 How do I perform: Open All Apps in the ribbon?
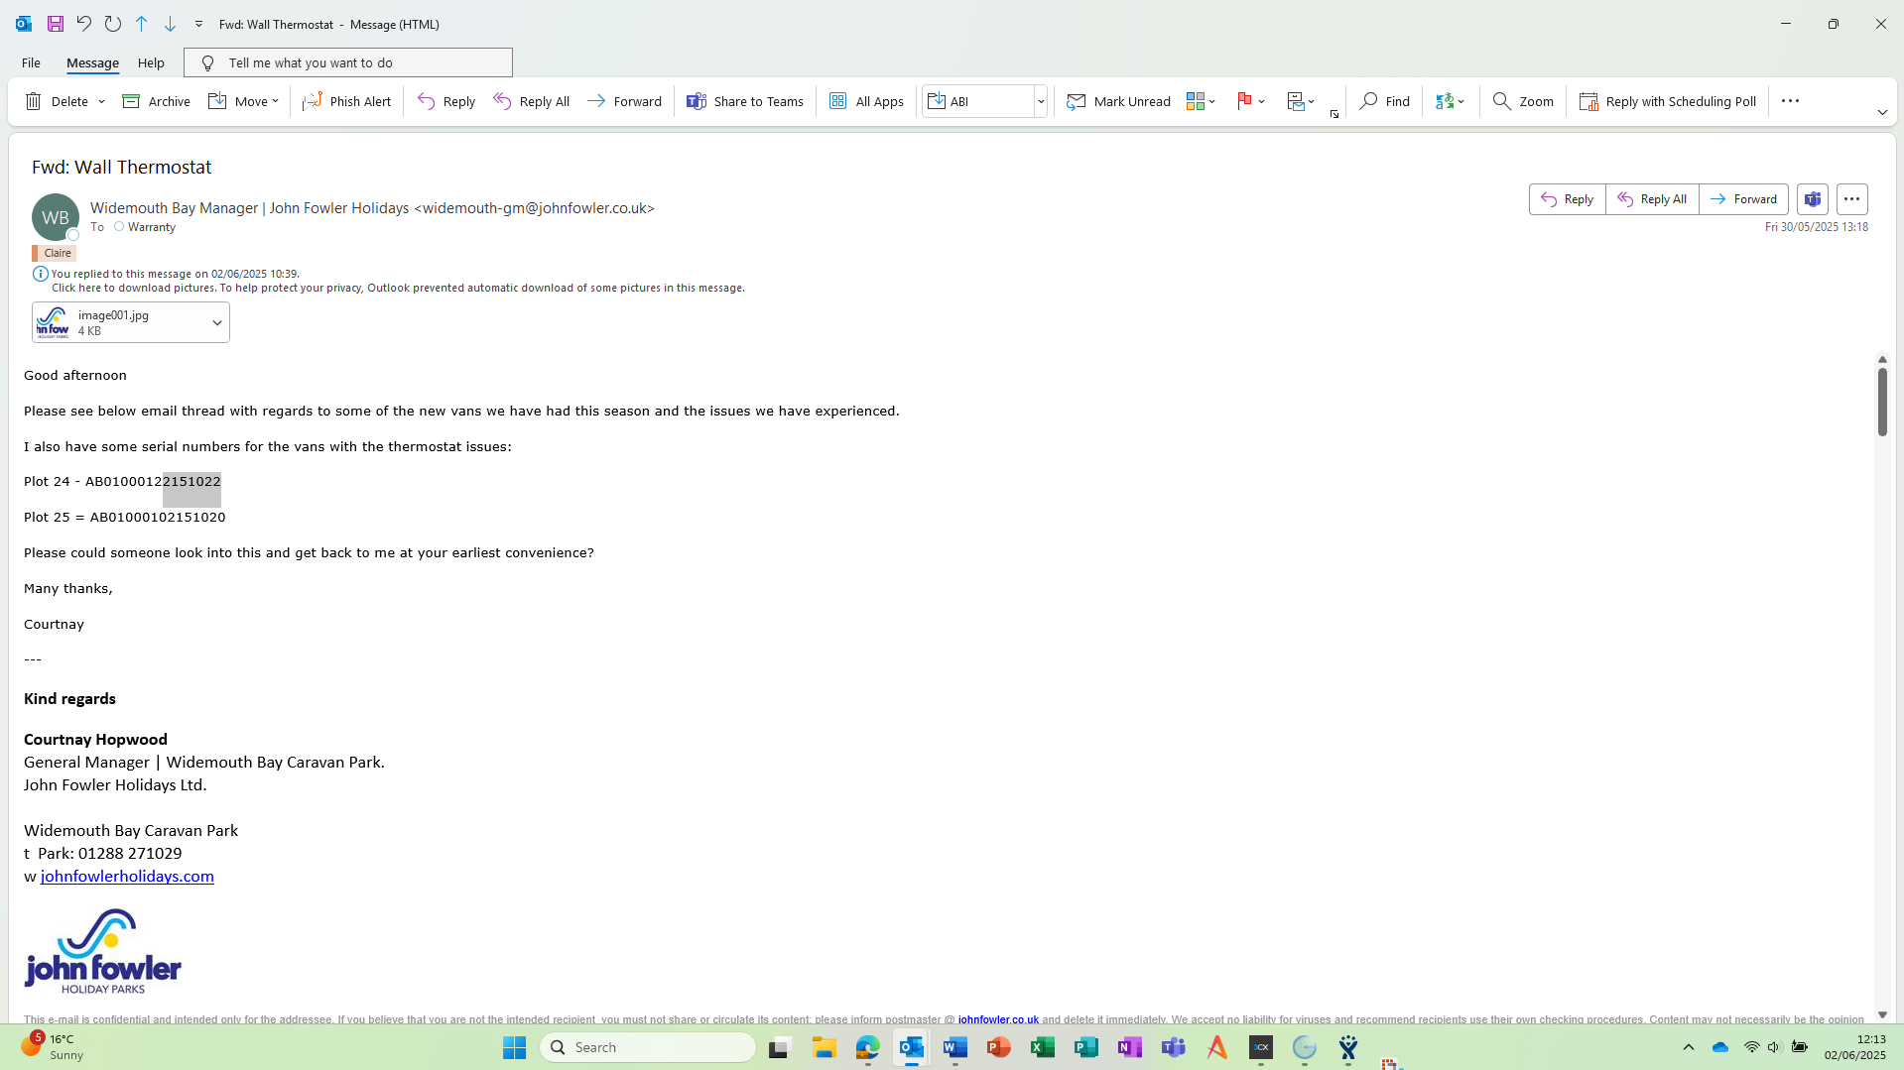pos(866,101)
